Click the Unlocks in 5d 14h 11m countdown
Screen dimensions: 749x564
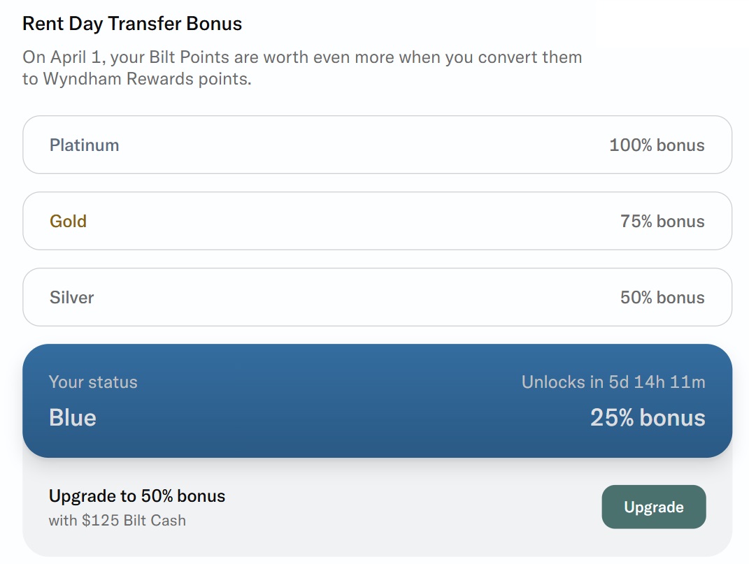[x=613, y=382]
